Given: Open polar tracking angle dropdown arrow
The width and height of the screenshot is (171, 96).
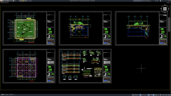Looking at the screenshot, I should tap(143, 95).
